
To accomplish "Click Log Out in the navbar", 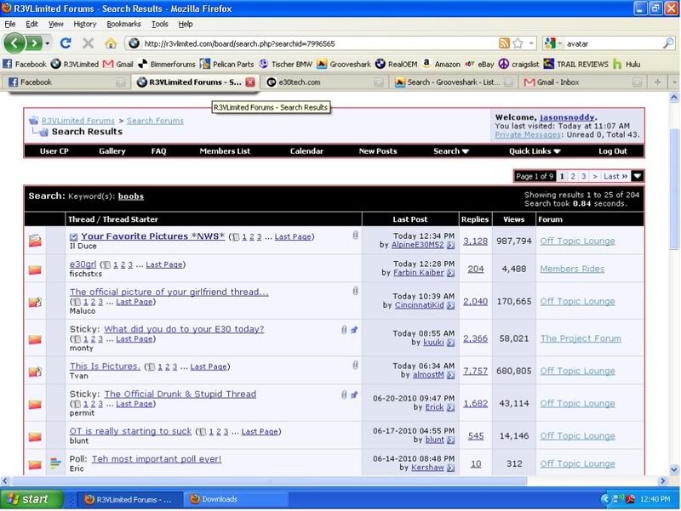I will pos(612,151).
